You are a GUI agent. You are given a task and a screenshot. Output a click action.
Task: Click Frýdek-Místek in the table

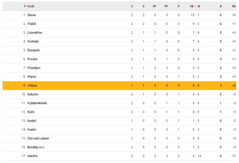click(37, 103)
